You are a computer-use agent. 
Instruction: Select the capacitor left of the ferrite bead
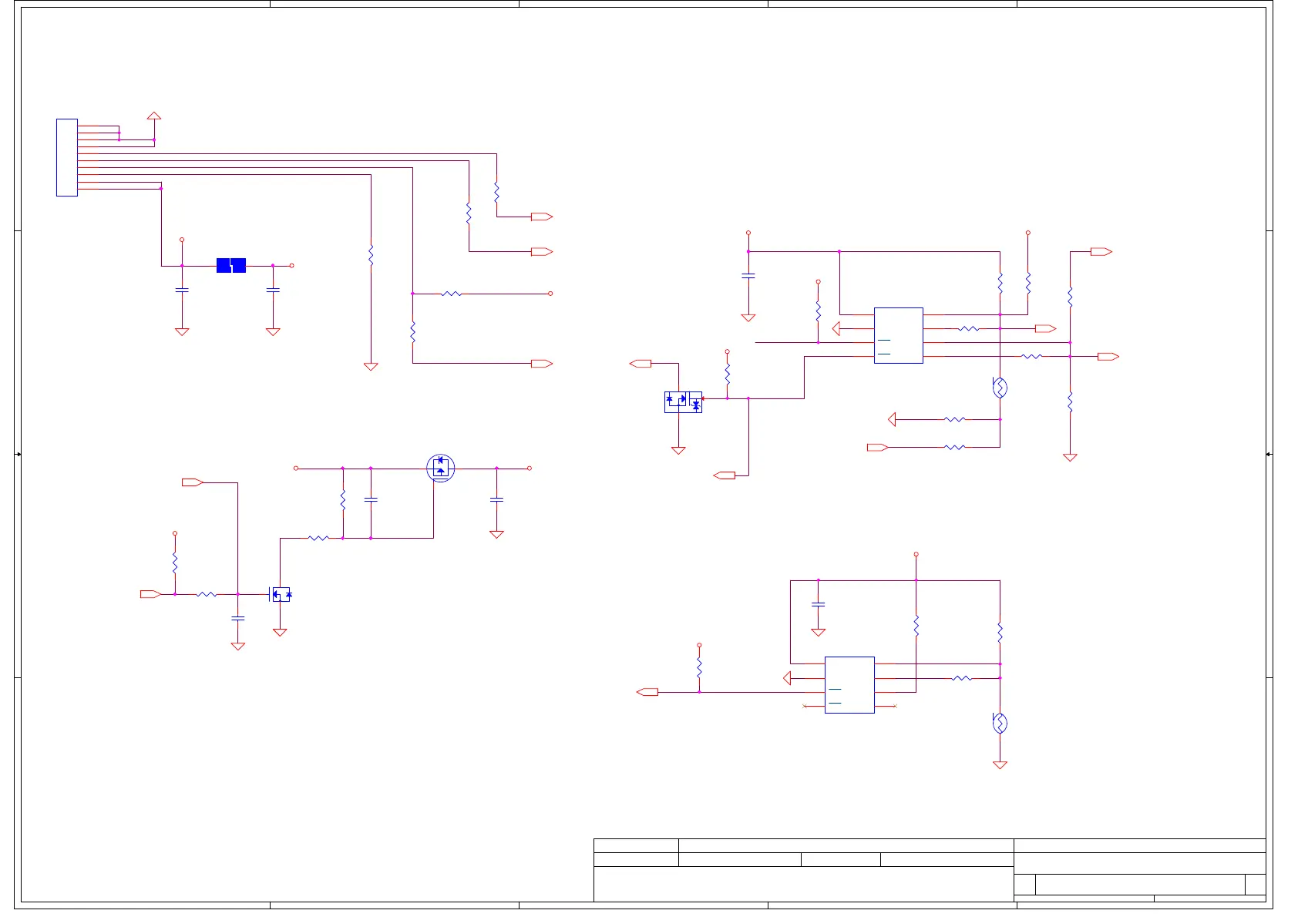pyautogui.click(x=182, y=290)
